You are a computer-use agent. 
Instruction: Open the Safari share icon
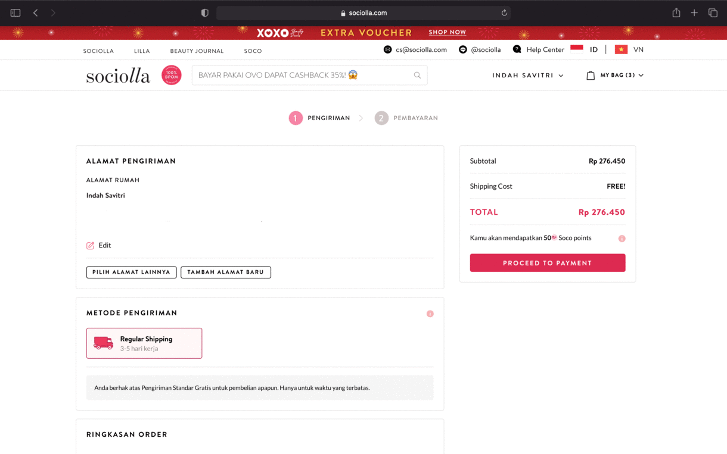pos(676,12)
